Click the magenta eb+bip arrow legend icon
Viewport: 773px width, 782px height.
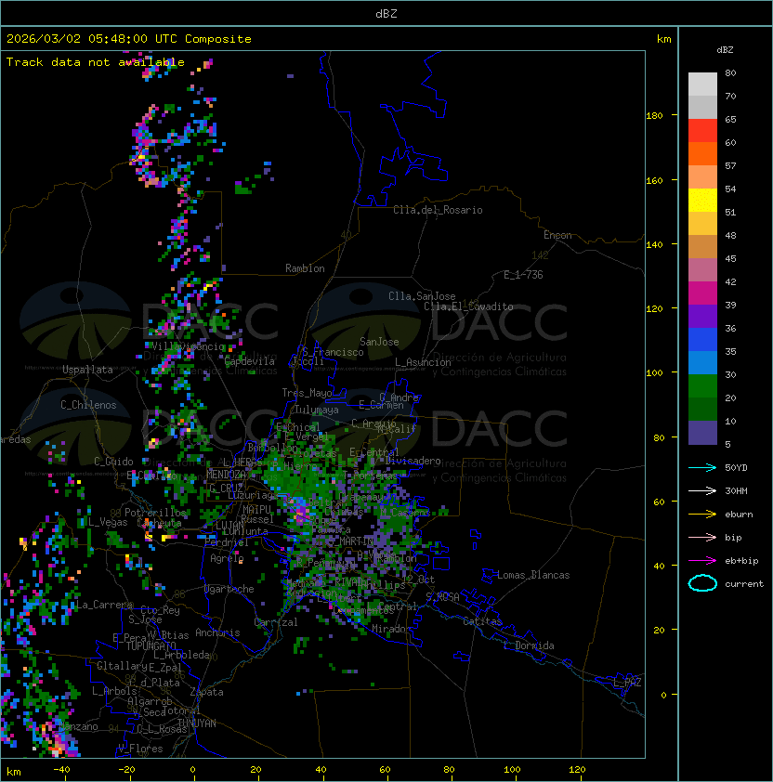[702, 561]
